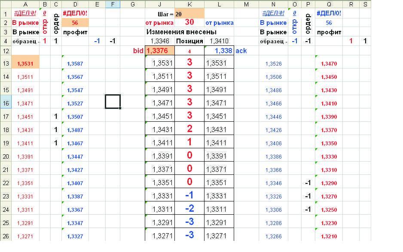The width and height of the screenshot is (403, 252).
Task: Select column header Q
Action: pyautogui.click(x=329, y=4)
